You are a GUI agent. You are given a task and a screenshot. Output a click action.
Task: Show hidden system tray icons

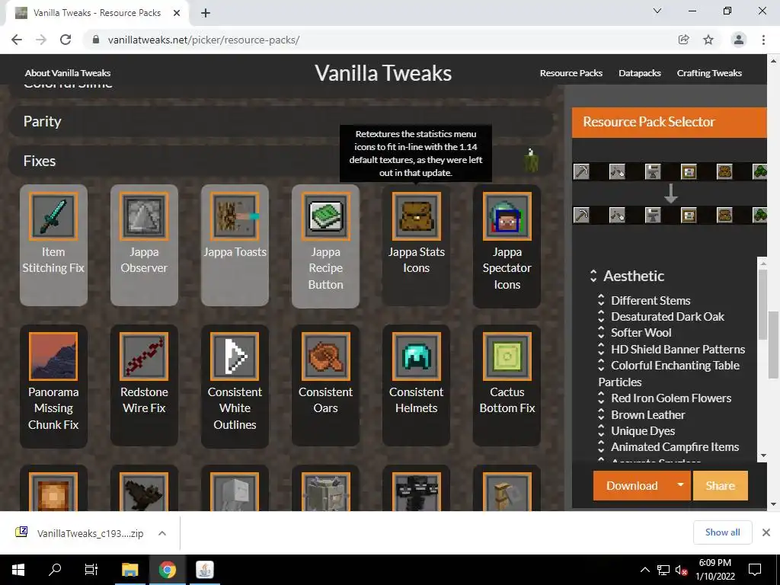[644, 570]
